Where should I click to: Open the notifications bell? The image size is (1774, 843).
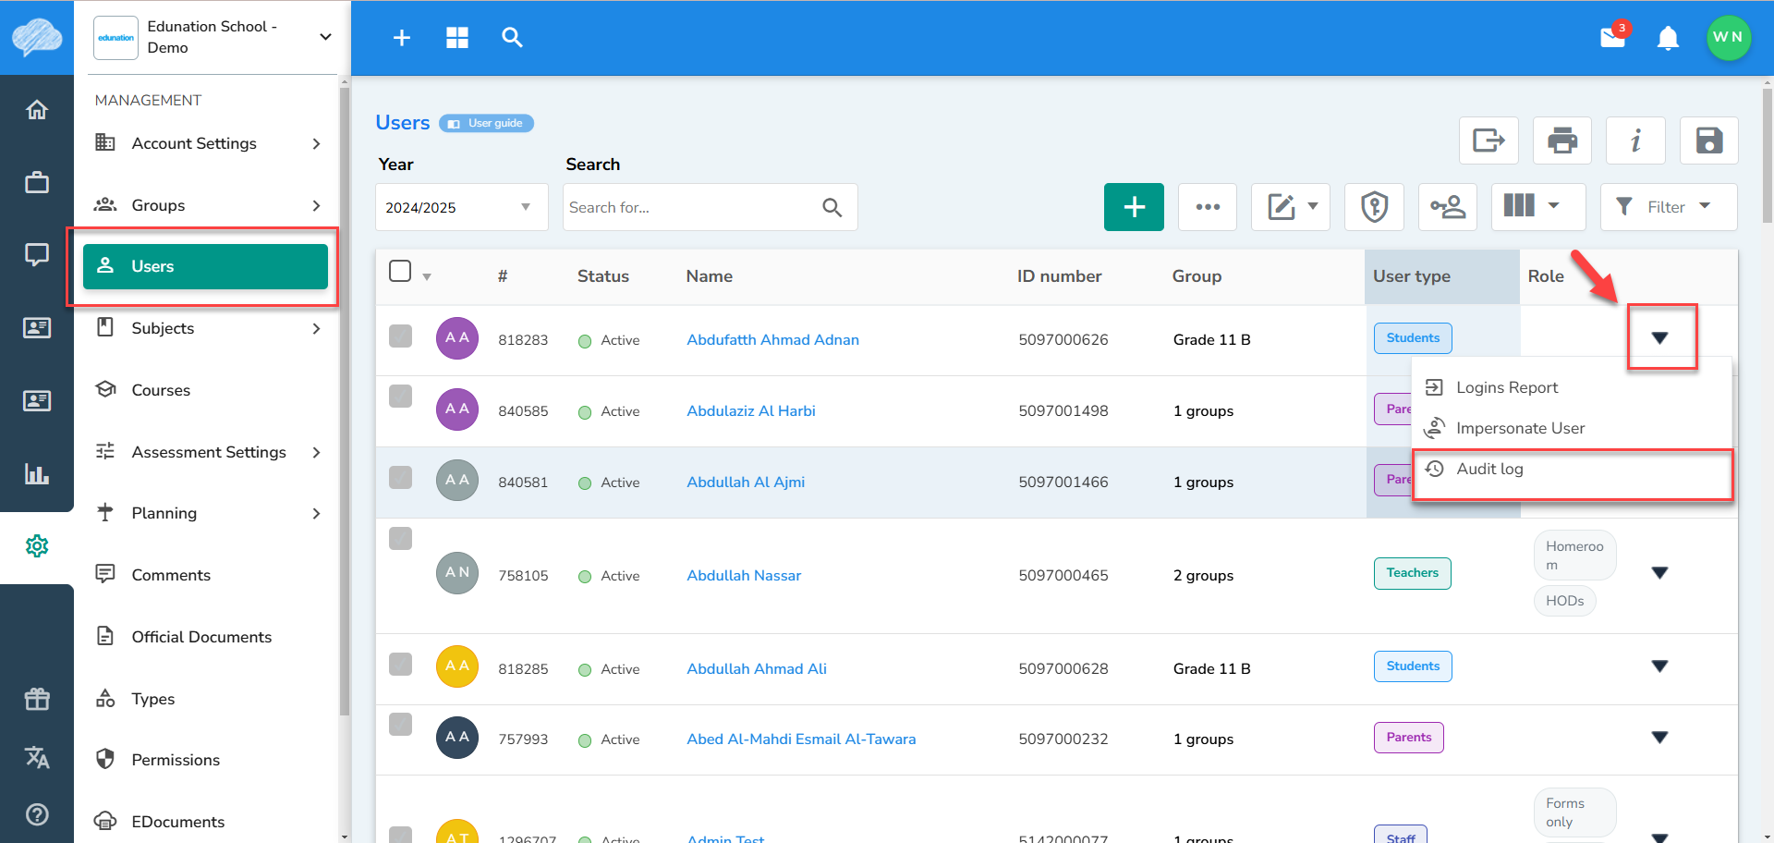pyautogui.click(x=1668, y=38)
